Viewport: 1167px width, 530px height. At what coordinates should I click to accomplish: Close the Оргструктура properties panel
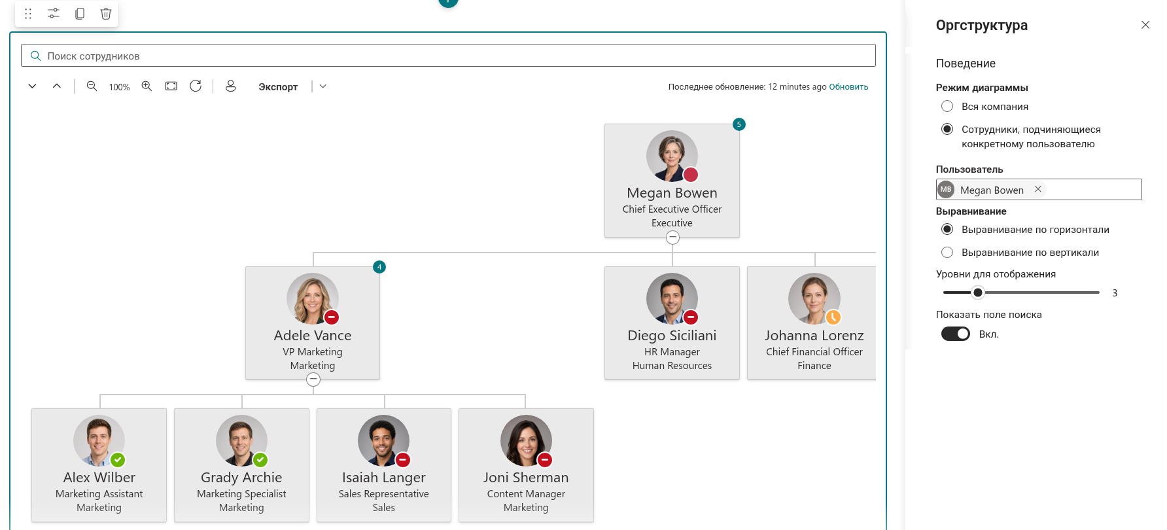[x=1145, y=25]
